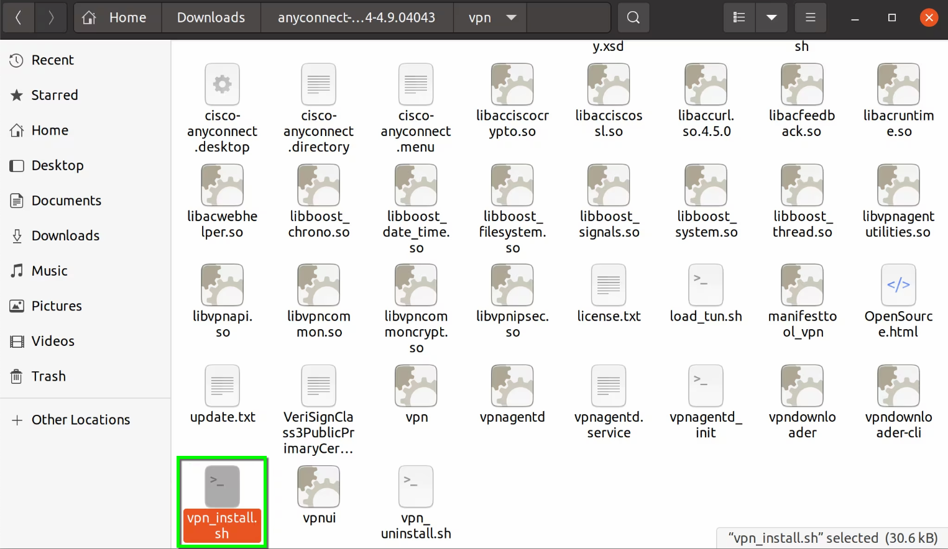Open the anyconnect folder breadcrumb
This screenshot has width=948, height=549.
(356, 17)
